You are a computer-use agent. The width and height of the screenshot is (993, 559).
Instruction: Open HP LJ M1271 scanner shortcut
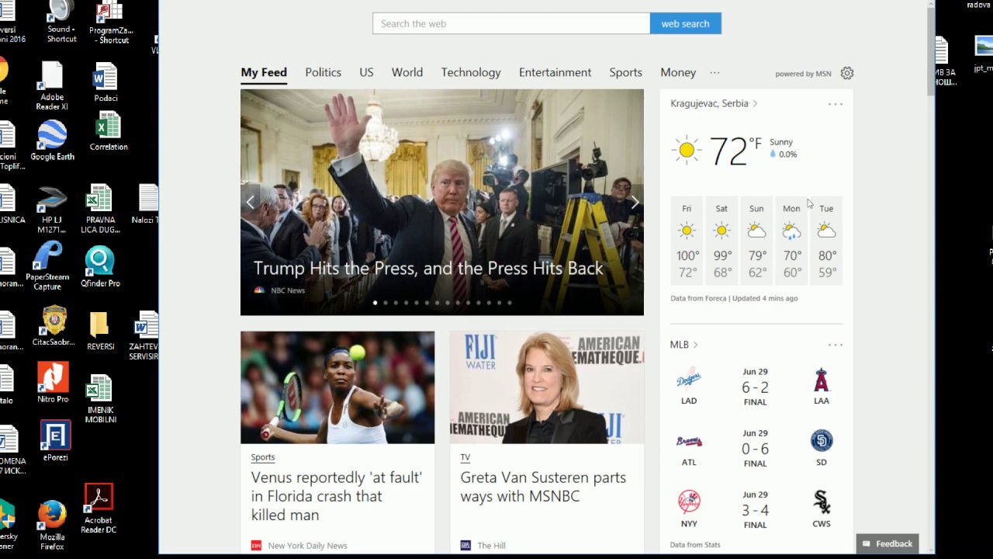(x=52, y=210)
